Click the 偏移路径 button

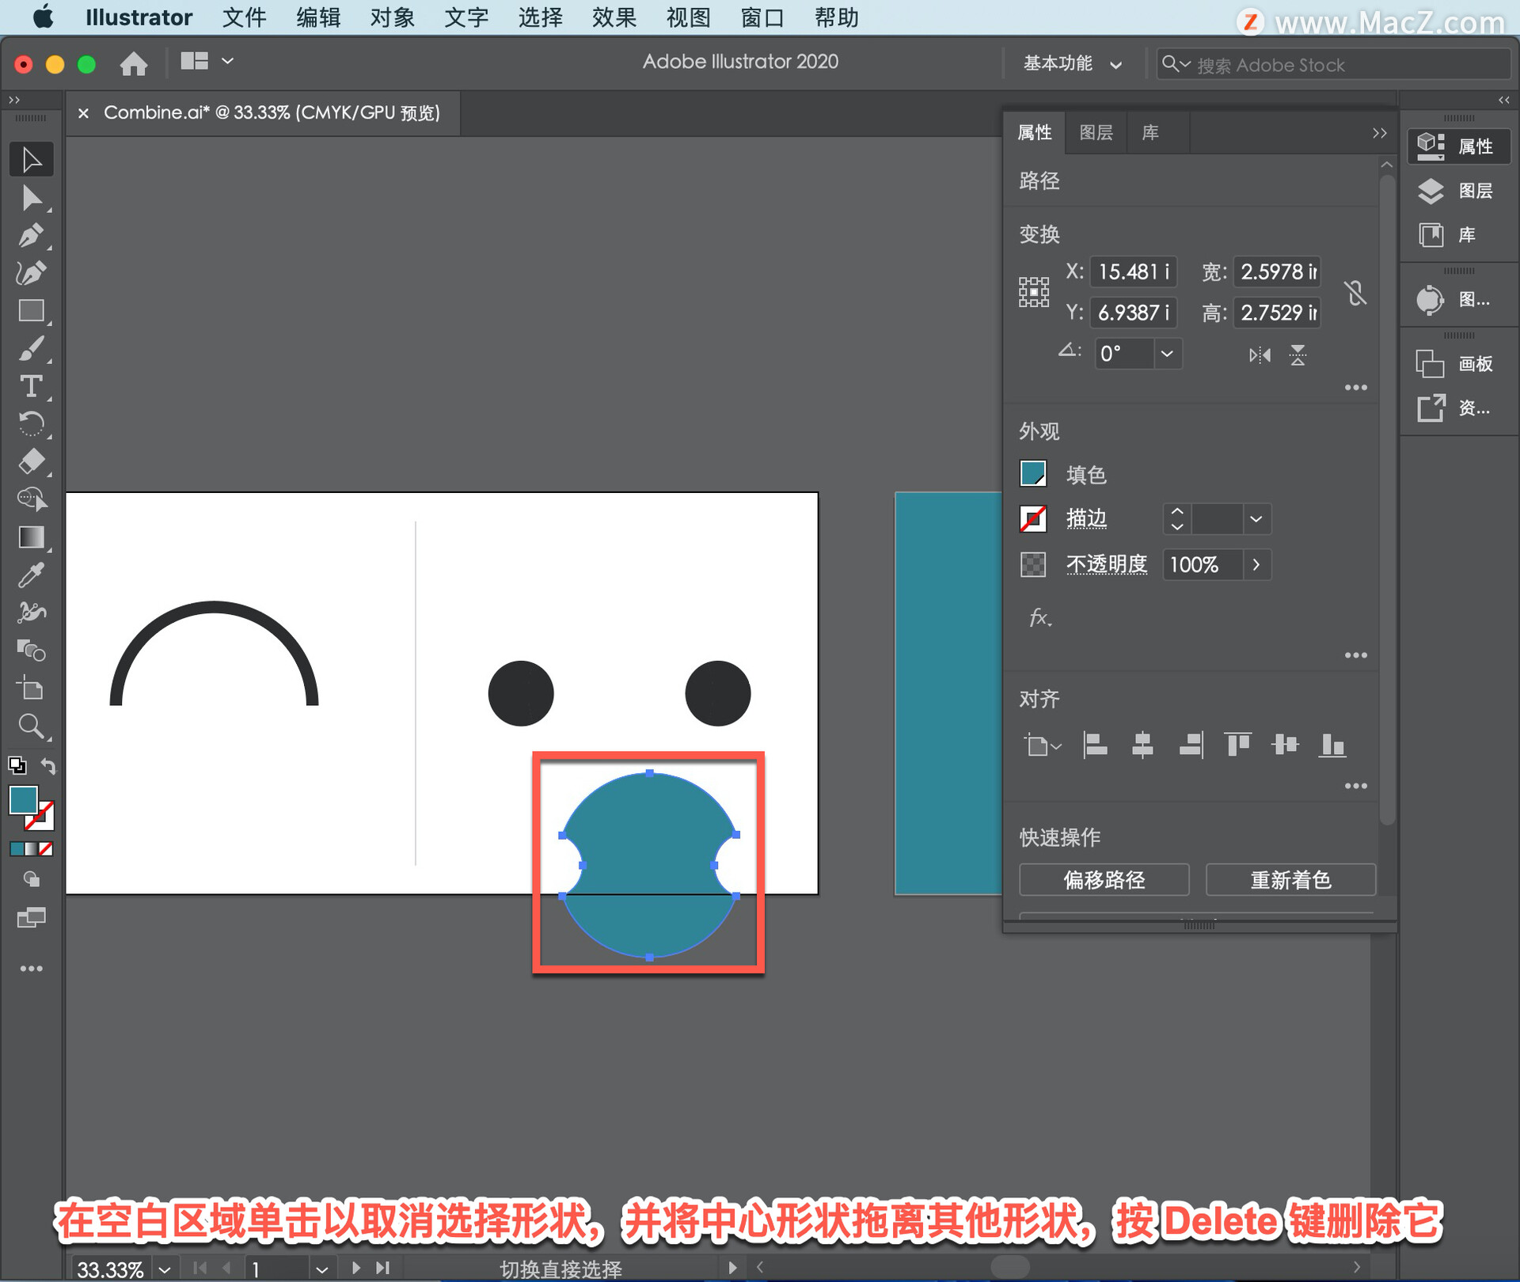point(1104,879)
